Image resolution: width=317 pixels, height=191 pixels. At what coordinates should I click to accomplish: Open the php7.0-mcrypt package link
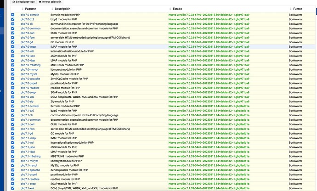[29, 69]
